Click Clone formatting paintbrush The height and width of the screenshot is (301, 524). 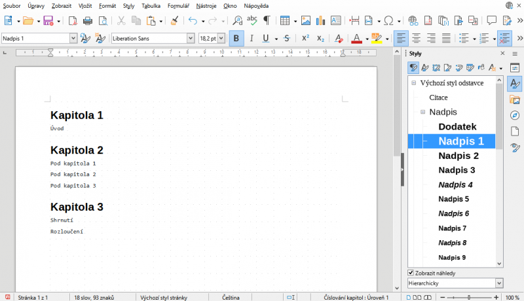coord(174,21)
